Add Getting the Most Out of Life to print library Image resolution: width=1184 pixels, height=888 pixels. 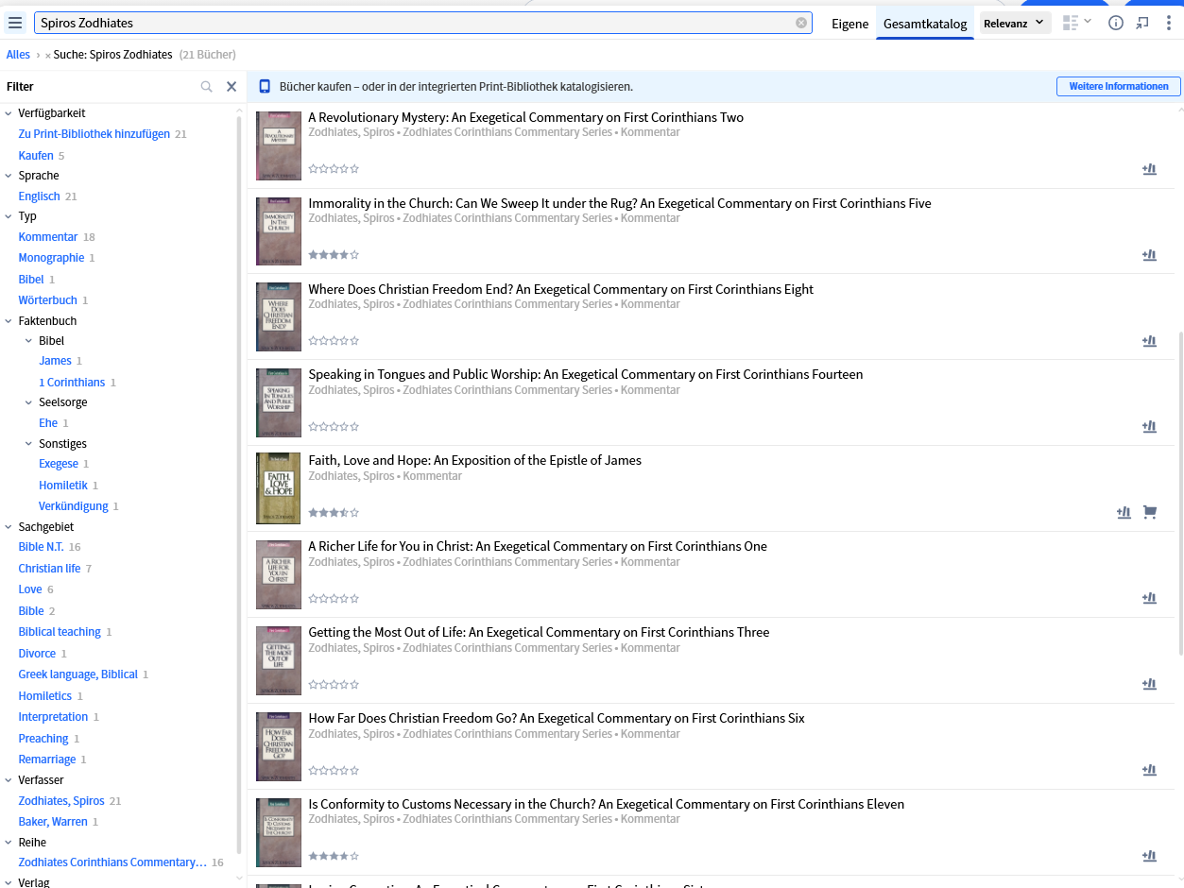pos(1149,685)
